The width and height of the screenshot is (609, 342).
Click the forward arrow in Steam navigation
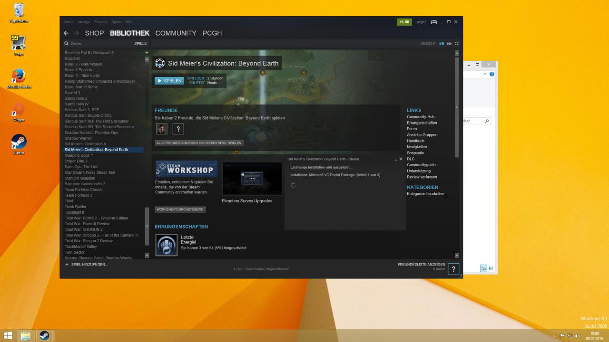coord(77,33)
